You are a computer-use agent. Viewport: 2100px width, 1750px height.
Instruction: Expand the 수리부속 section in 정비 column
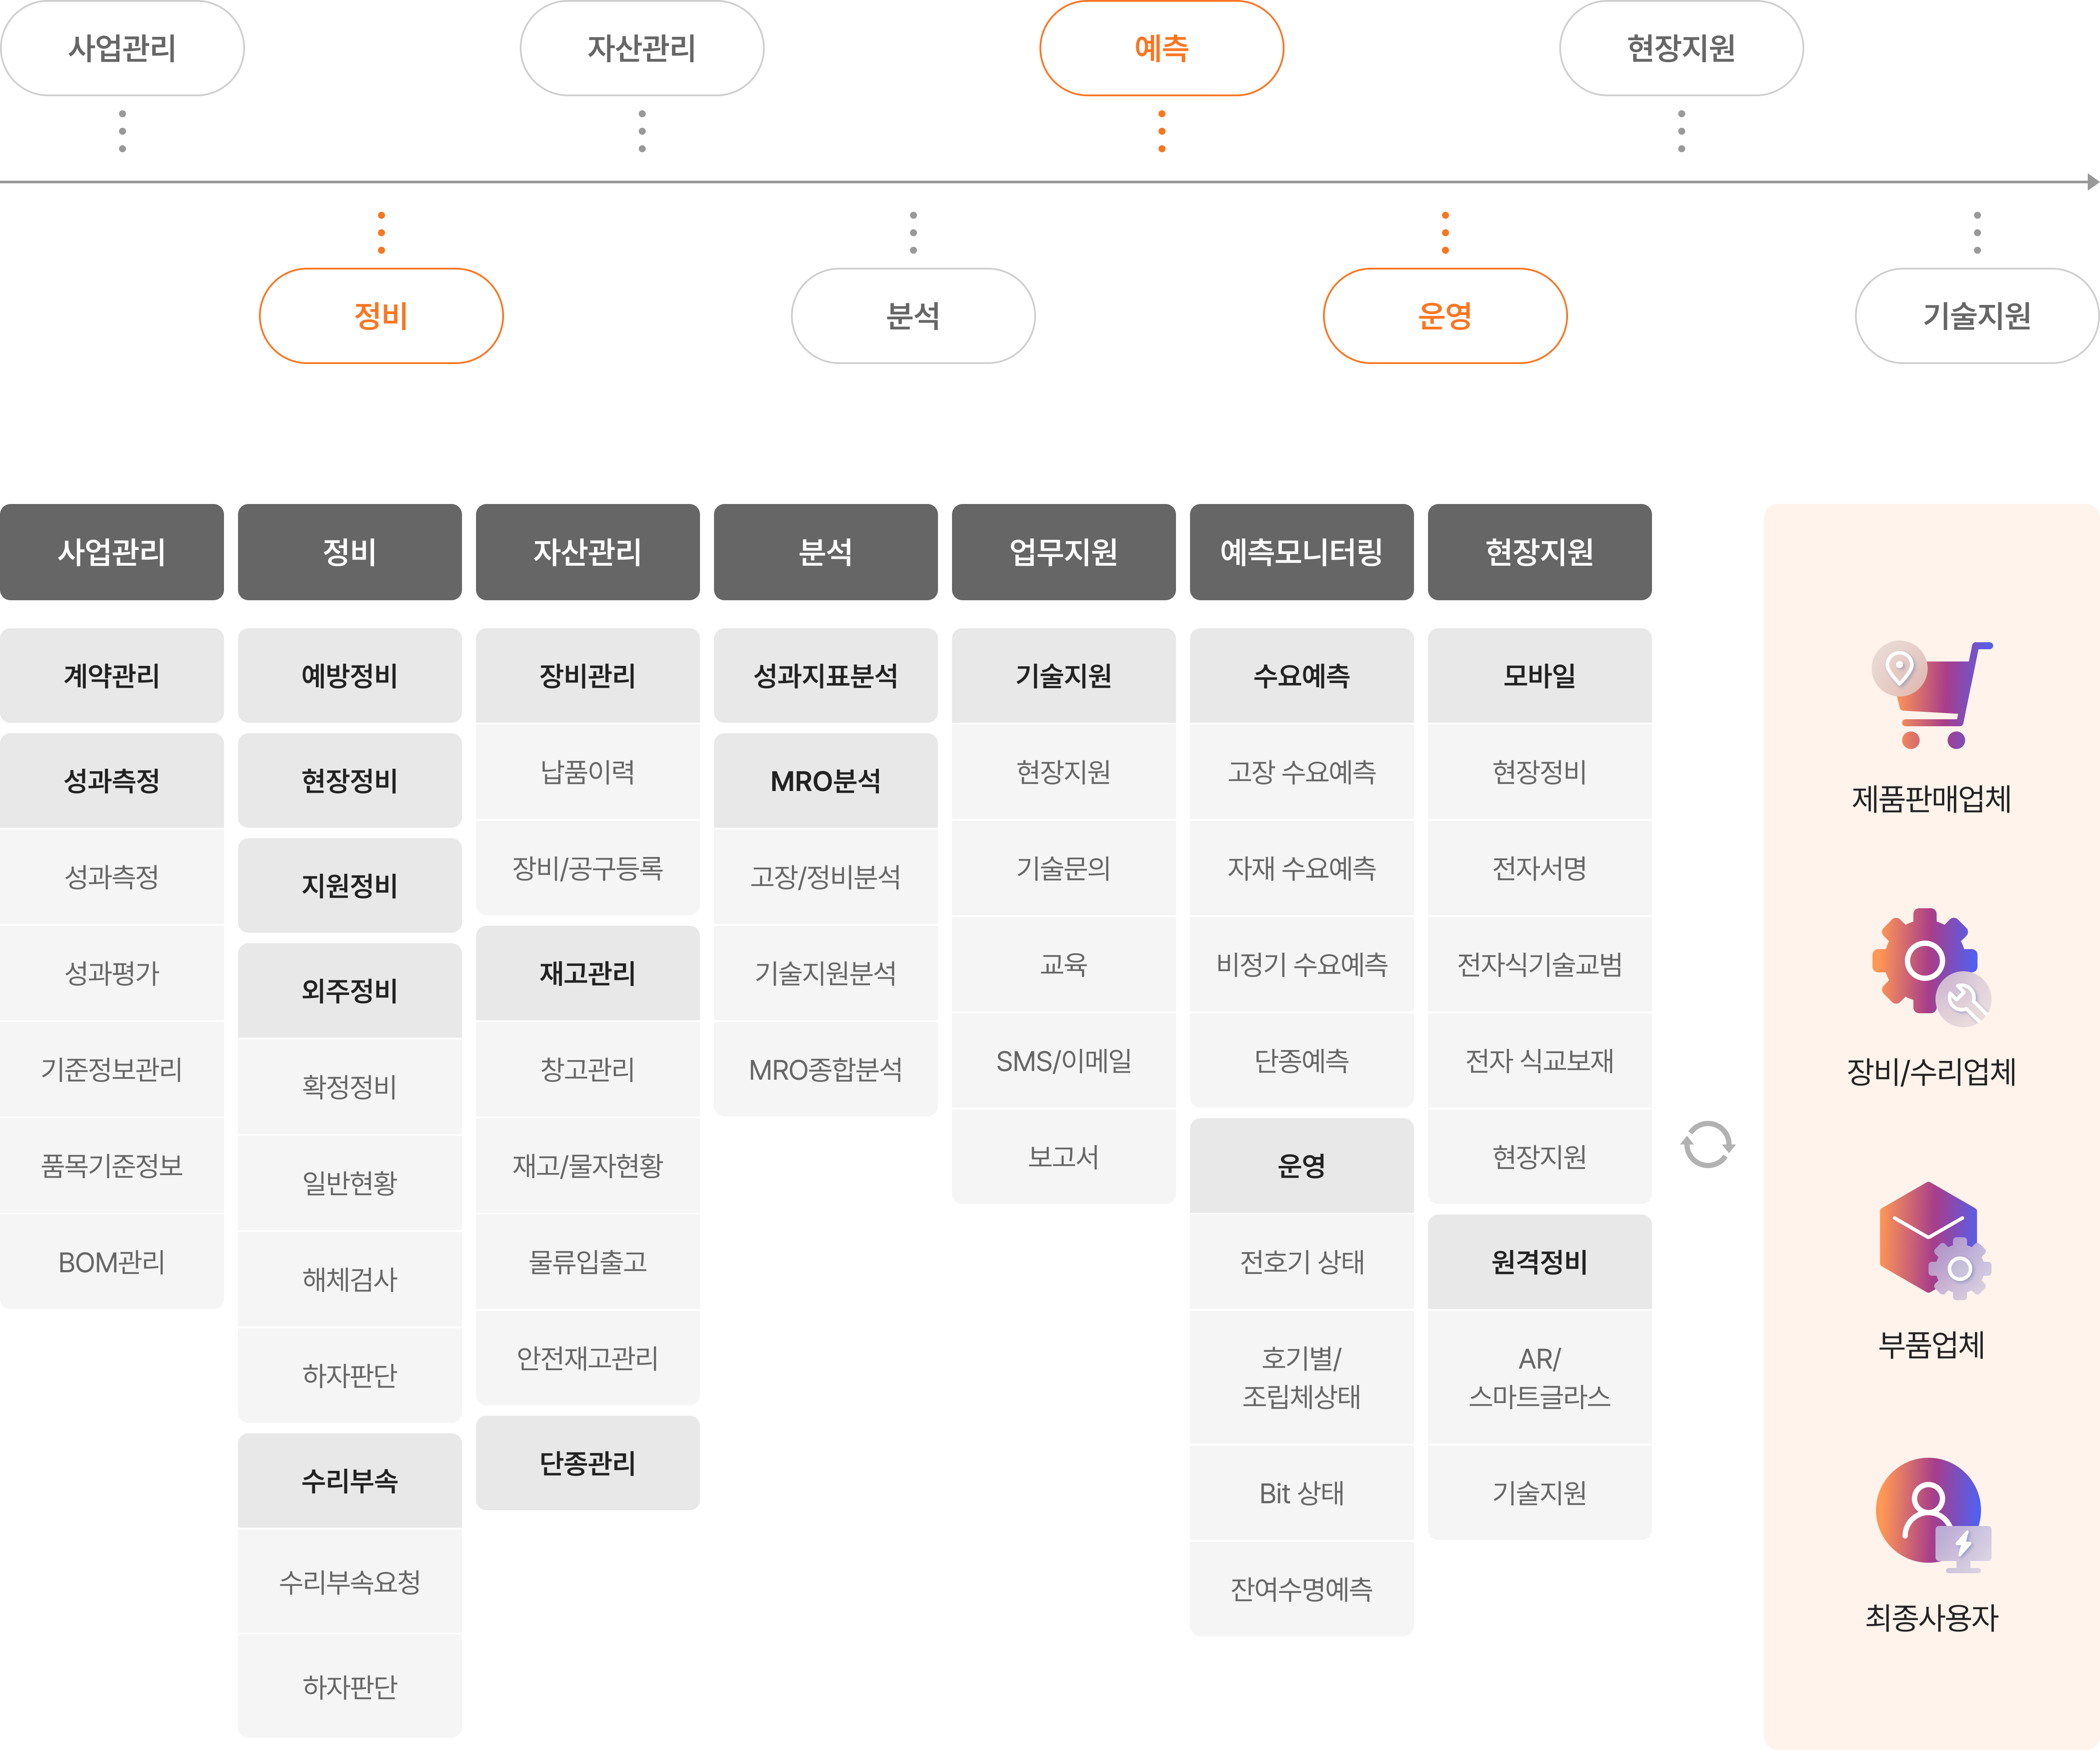(349, 1480)
